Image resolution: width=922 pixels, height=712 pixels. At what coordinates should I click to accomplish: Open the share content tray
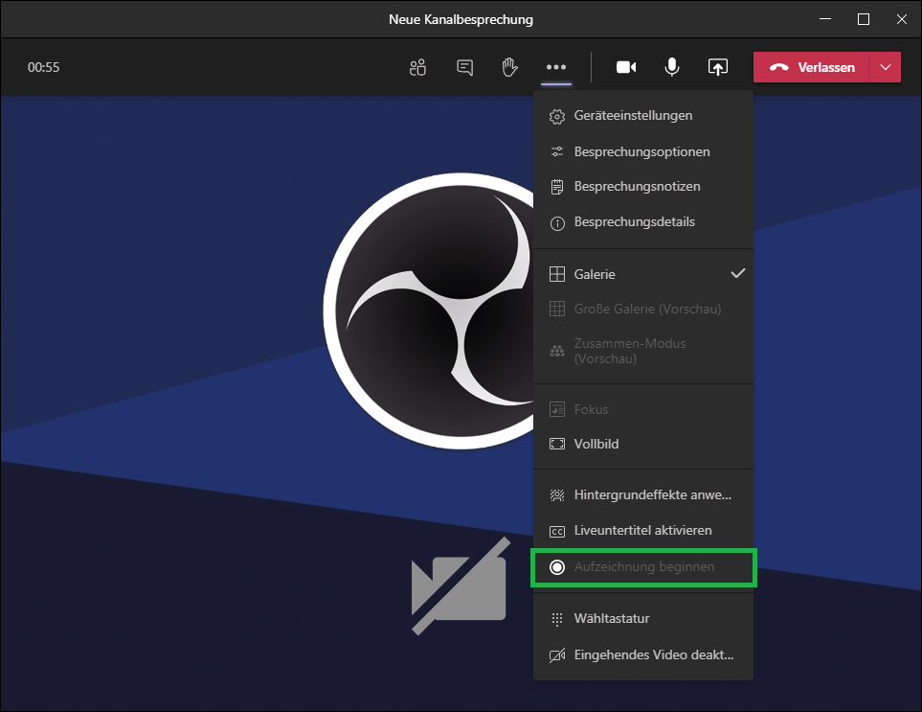pos(717,68)
